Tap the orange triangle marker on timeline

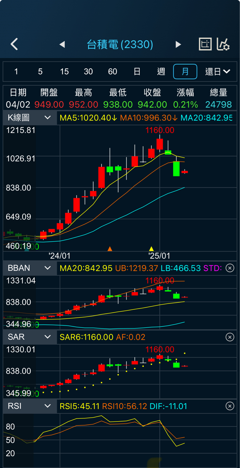pyautogui.click(x=110, y=249)
